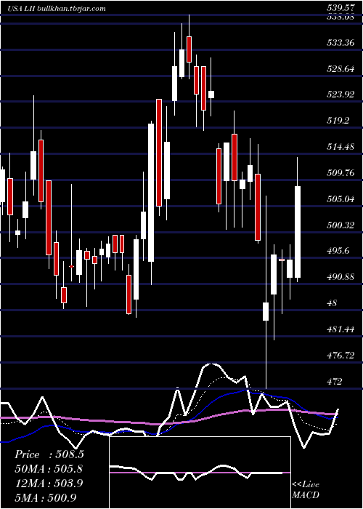The height and width of the screenshot is (509, 363).
Task: Click the 528.64 price axis label
Action: (x=340, y=69)
